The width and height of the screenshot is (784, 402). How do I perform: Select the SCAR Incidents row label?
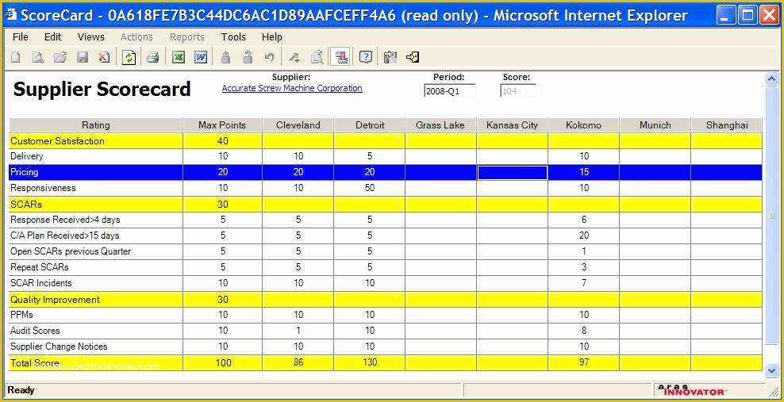tap(41, 283)
